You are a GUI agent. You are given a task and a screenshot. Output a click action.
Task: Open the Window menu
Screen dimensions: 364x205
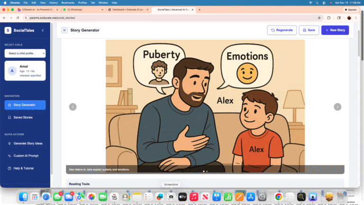coord(103,3)
